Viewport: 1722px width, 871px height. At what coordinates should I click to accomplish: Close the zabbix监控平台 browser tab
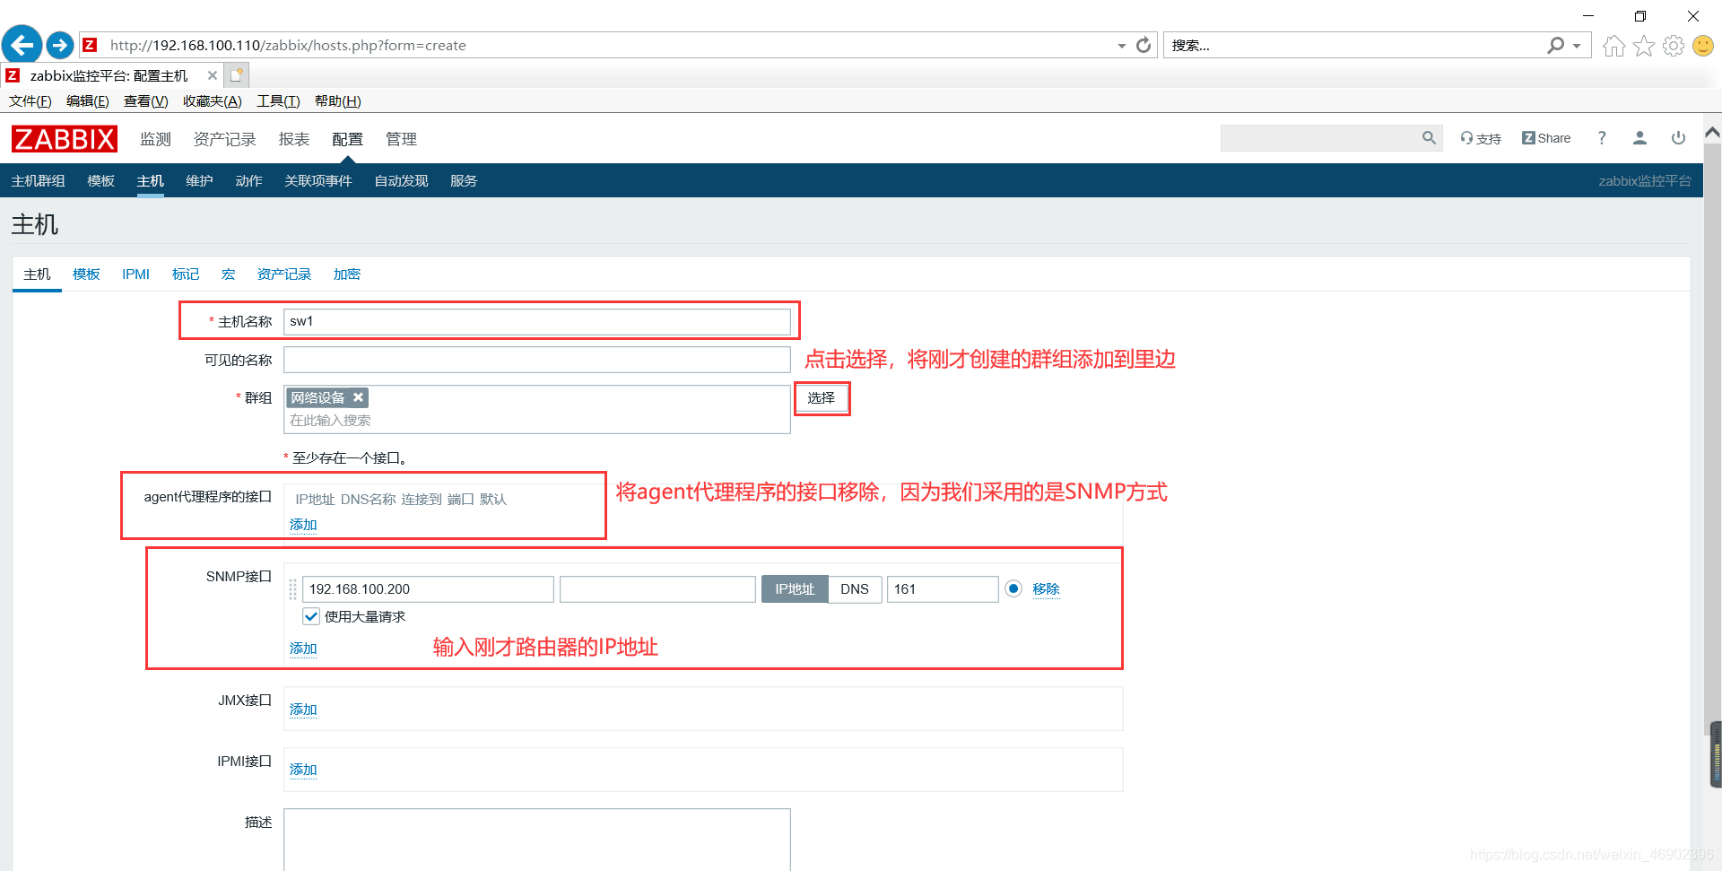[213, 75]
